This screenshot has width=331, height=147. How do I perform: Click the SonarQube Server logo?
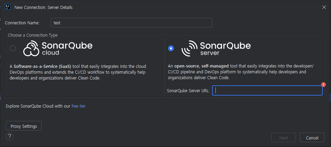tap(216, 48)
